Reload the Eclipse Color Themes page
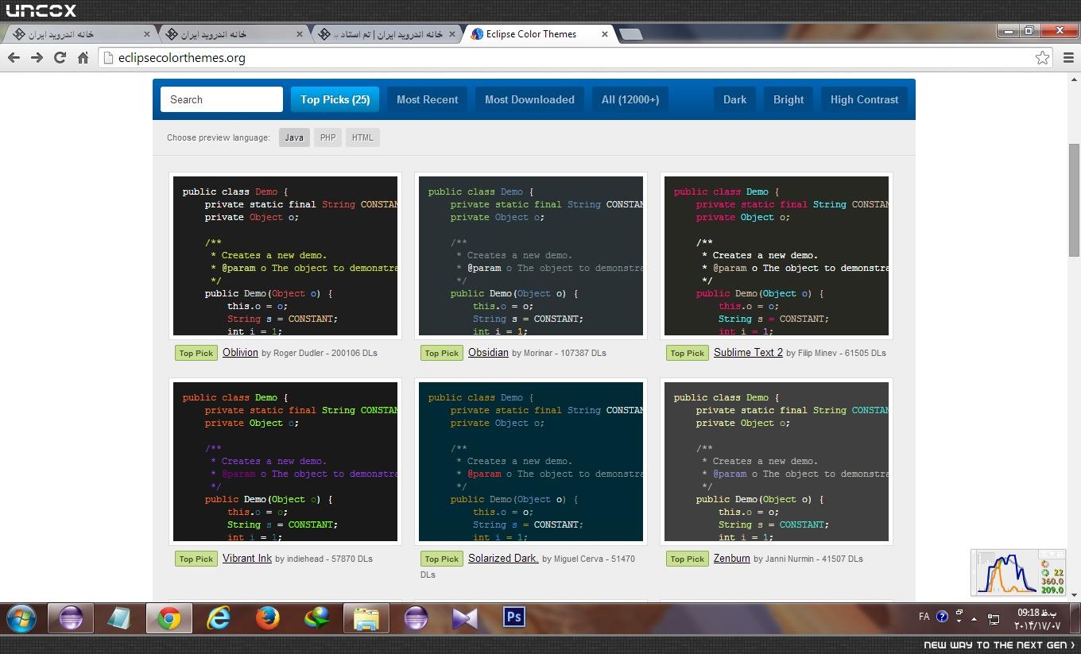Screen dimensions: 1081x654 point(60,57)
